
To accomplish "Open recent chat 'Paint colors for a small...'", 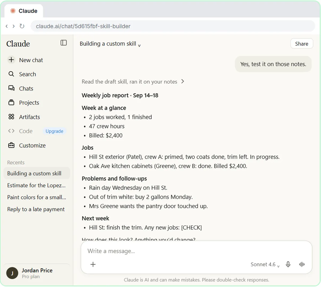I will pyautogui.click(x=37, y=197).
